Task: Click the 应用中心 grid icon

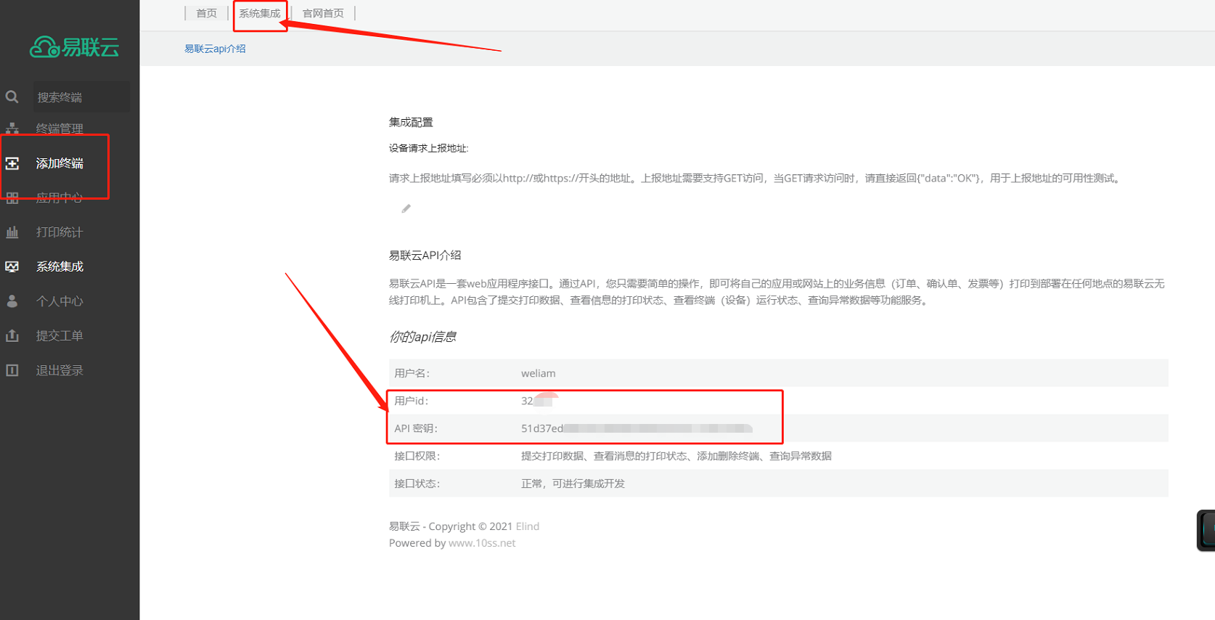Action: point(12,197)
